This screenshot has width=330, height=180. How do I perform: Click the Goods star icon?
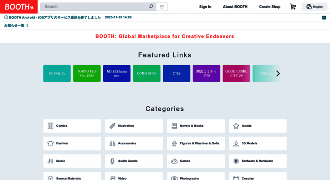236,126
